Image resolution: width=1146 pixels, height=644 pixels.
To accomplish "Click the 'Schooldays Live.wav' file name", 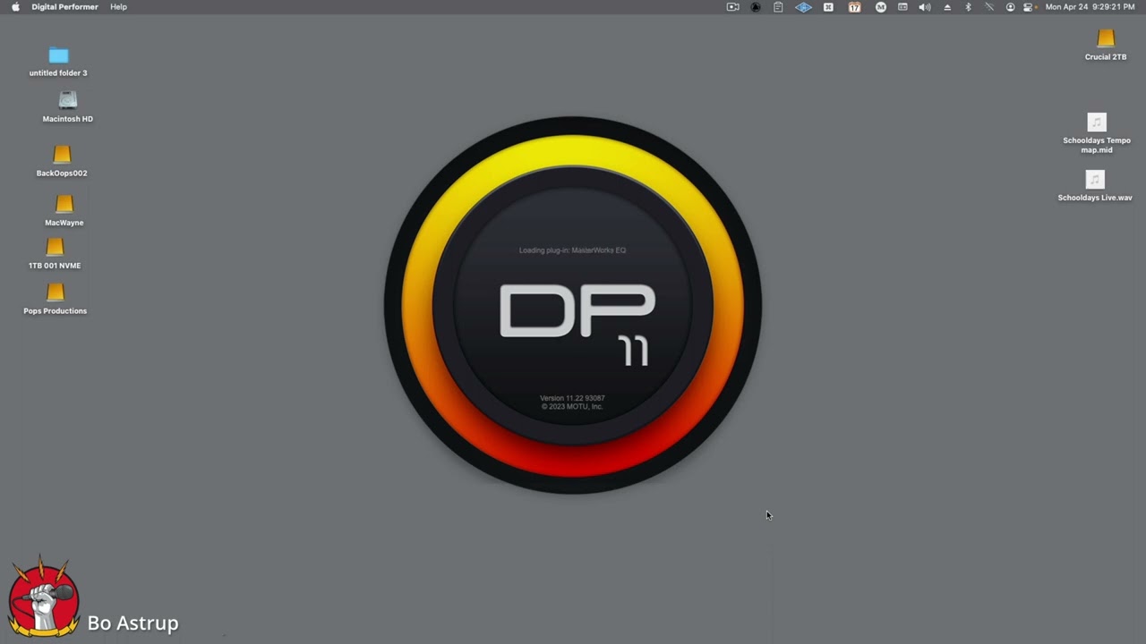I will point(1095,198).
